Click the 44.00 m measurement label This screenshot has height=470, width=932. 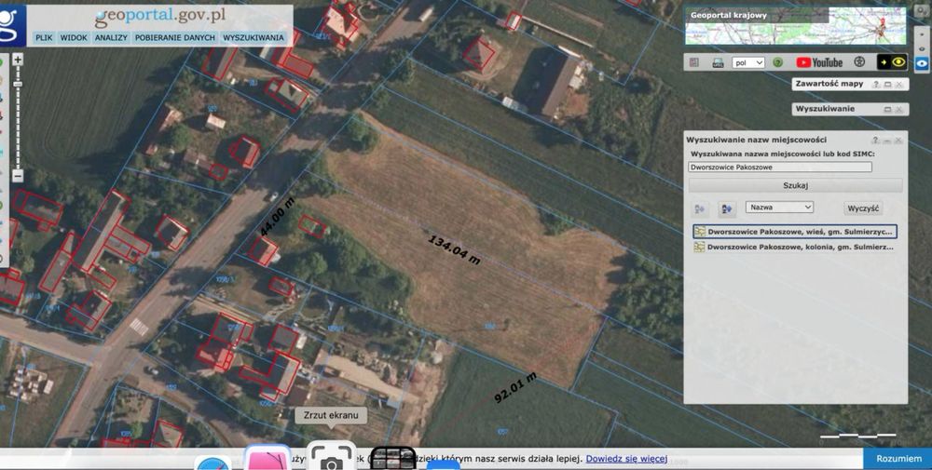tap(277, 217)
